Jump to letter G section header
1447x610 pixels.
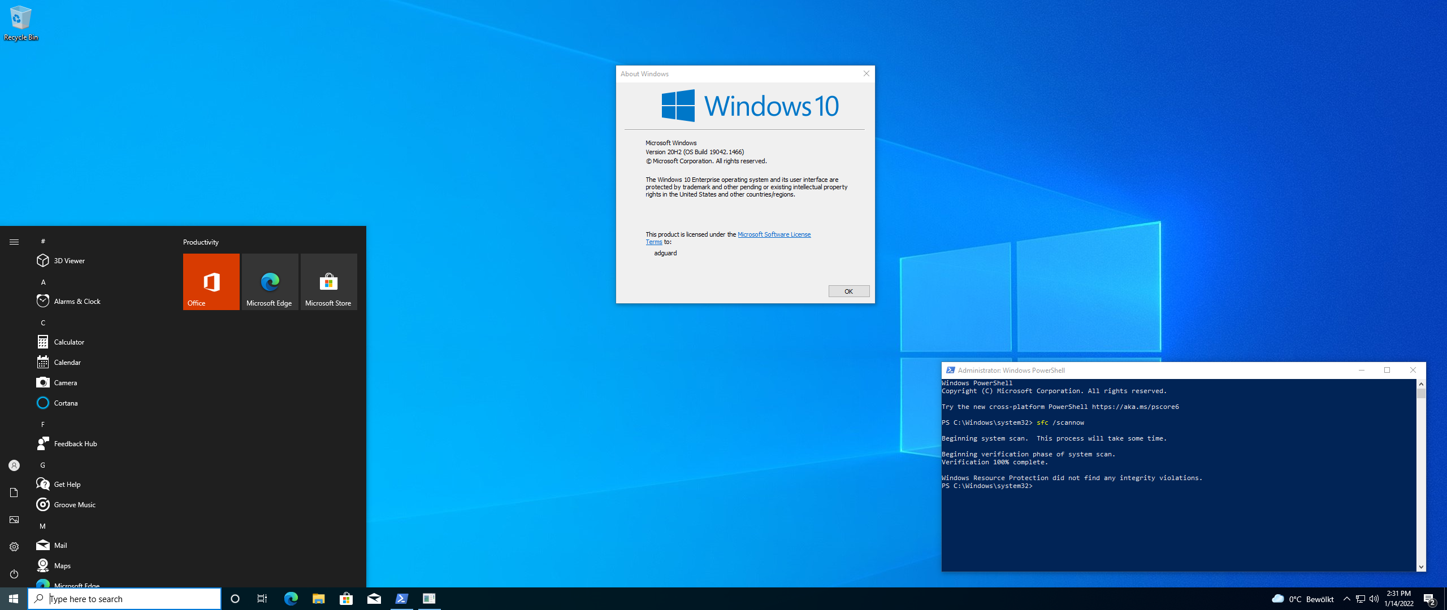point(43,465)
